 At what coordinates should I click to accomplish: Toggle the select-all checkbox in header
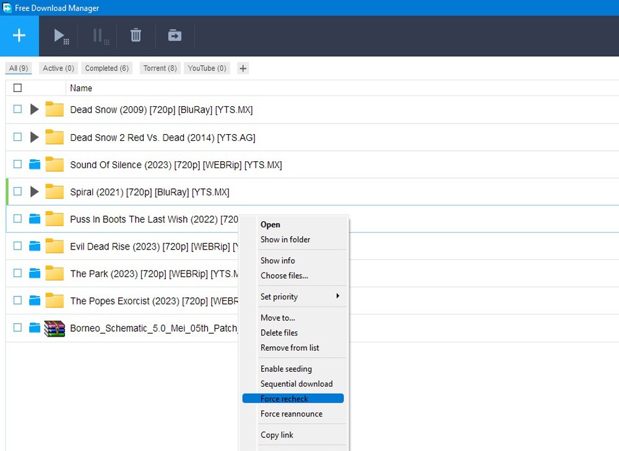[x=17, y=88]
